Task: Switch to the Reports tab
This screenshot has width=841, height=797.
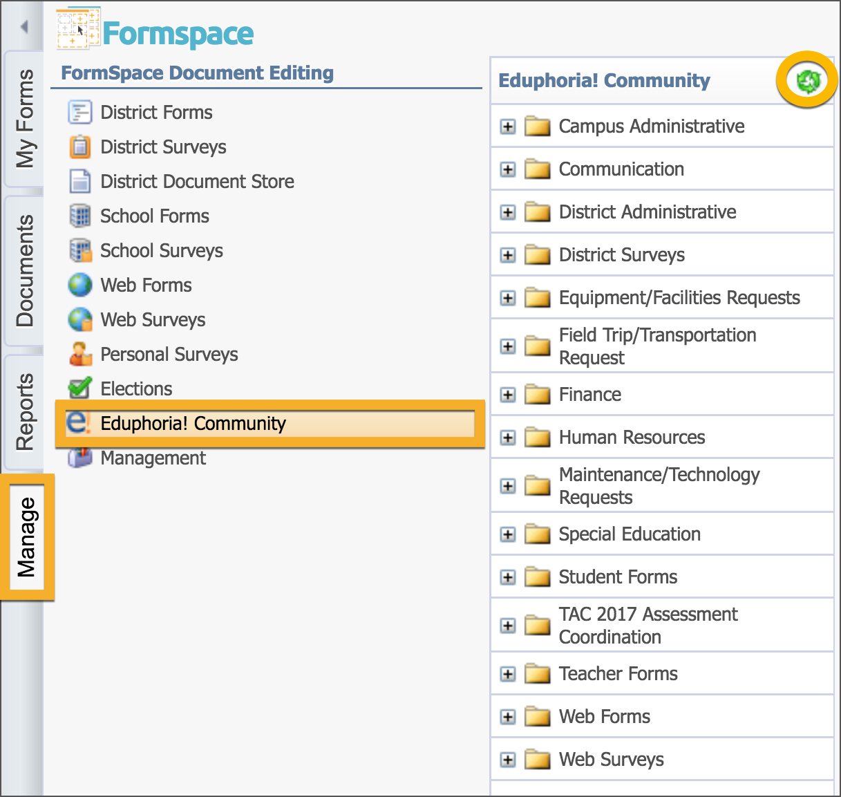Action: 25,412
